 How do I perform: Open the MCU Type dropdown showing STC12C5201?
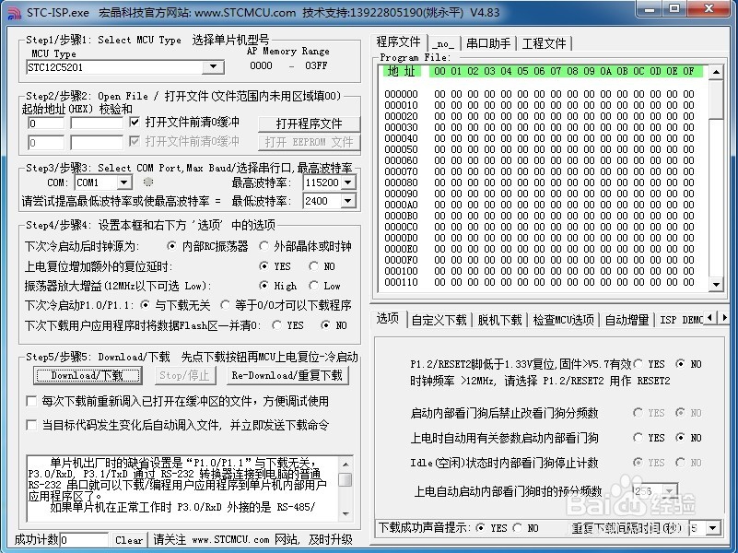pyautogui.click(x=213, y=67)
